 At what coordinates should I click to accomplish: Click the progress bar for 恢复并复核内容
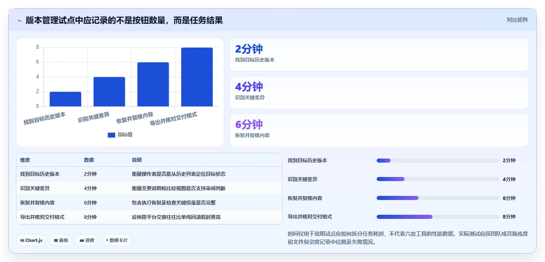tap(438, 198)
